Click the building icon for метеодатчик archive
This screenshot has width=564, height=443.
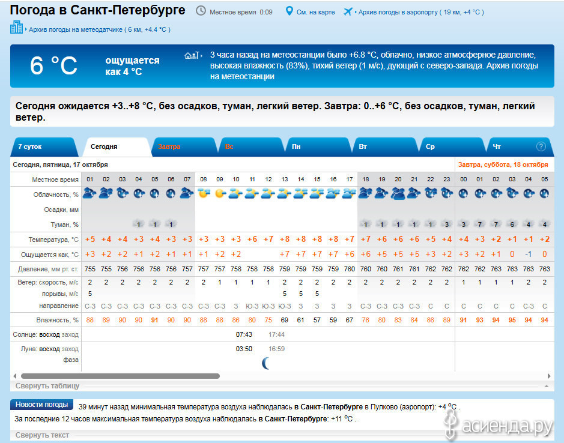click(x=16, y=28)
